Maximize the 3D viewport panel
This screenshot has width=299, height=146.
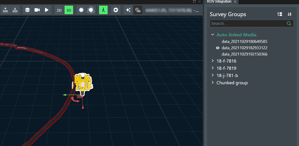click(x=194, y=1)
